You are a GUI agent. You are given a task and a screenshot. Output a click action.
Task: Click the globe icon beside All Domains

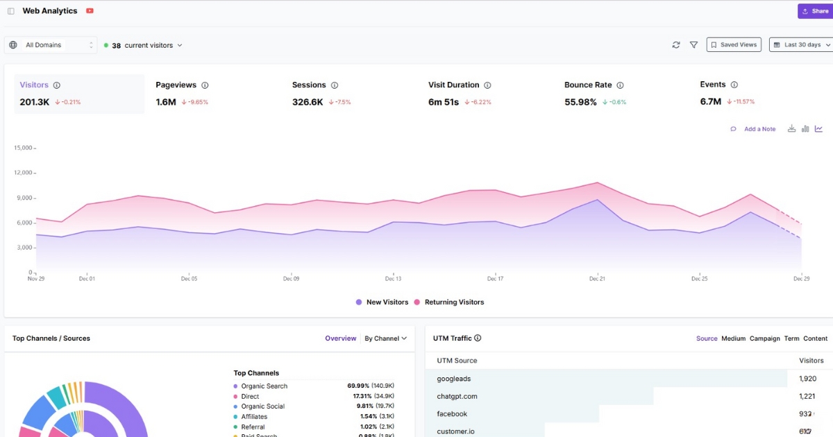[12, 44]
